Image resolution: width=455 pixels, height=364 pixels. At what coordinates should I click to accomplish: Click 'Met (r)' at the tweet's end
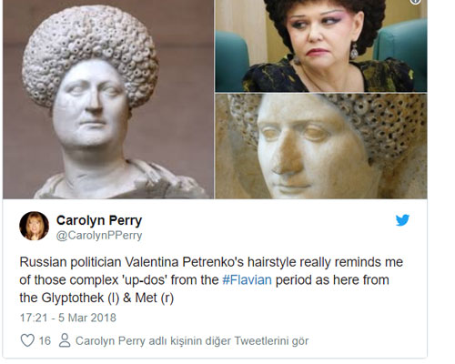(x=155, y=298)
